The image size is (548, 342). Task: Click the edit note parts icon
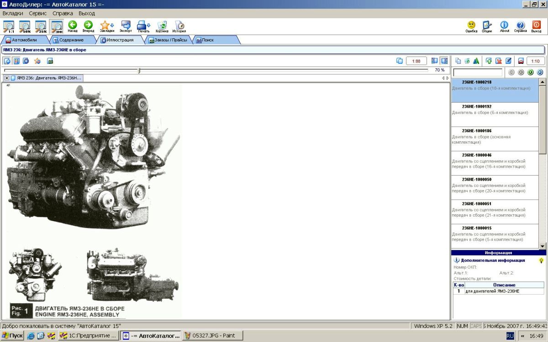click(508, 61)
